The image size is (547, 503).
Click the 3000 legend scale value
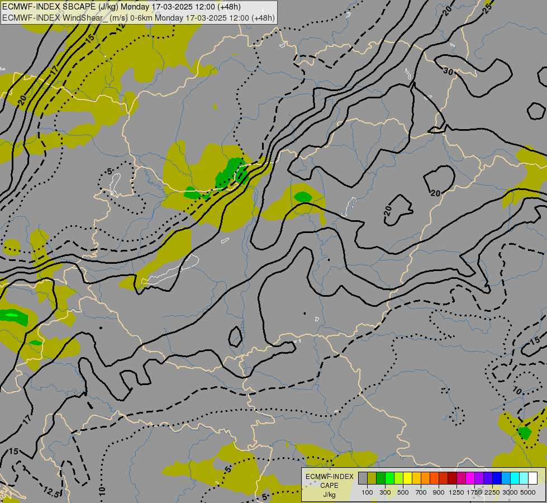pos(510,492)
